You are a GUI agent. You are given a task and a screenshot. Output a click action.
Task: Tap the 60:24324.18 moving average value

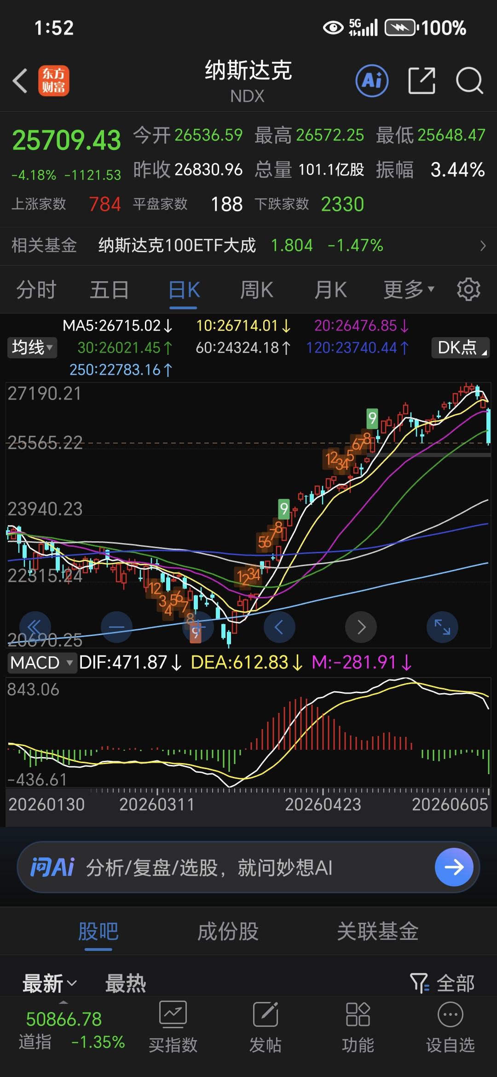(243, 347)
